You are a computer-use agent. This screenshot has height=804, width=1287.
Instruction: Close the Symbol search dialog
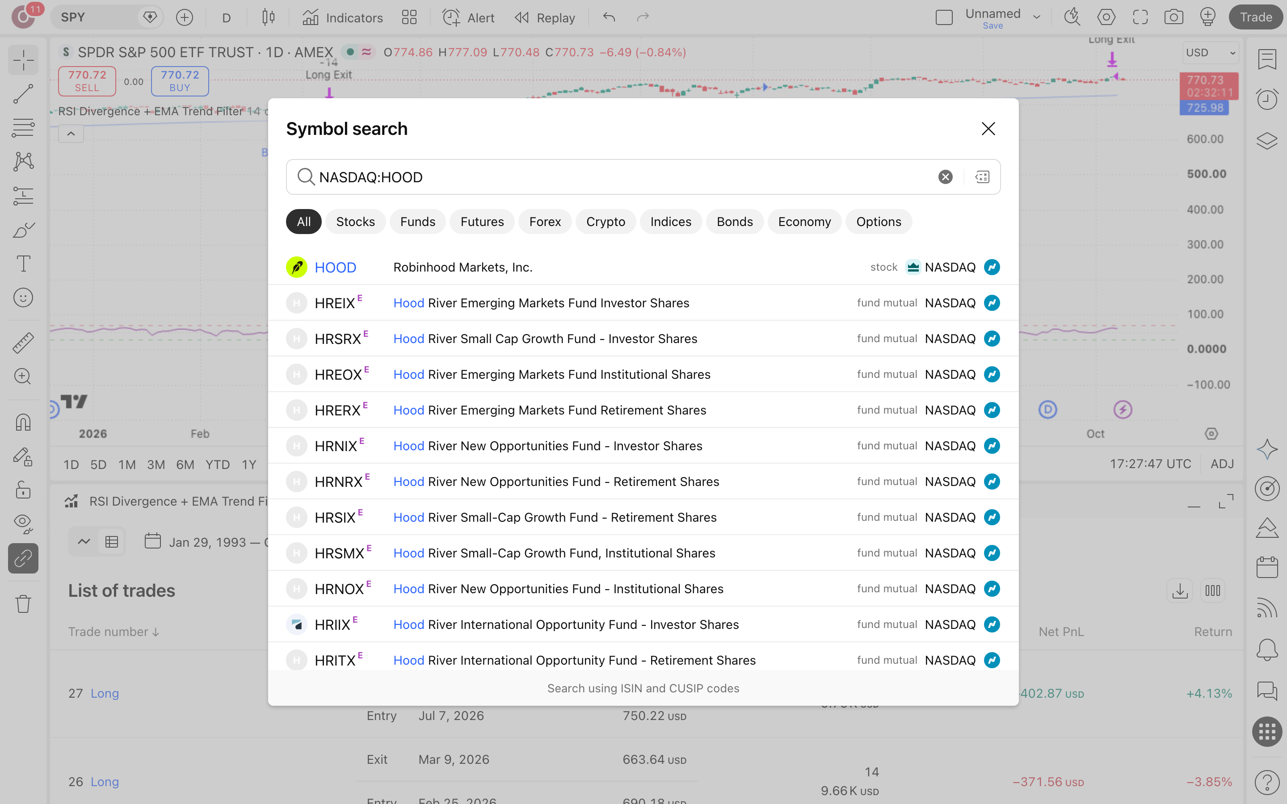tap(988, 129)
